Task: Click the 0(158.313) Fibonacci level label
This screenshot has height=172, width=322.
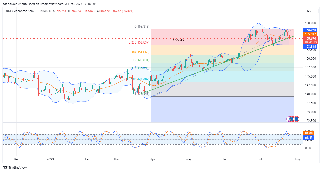Action: 142,27
